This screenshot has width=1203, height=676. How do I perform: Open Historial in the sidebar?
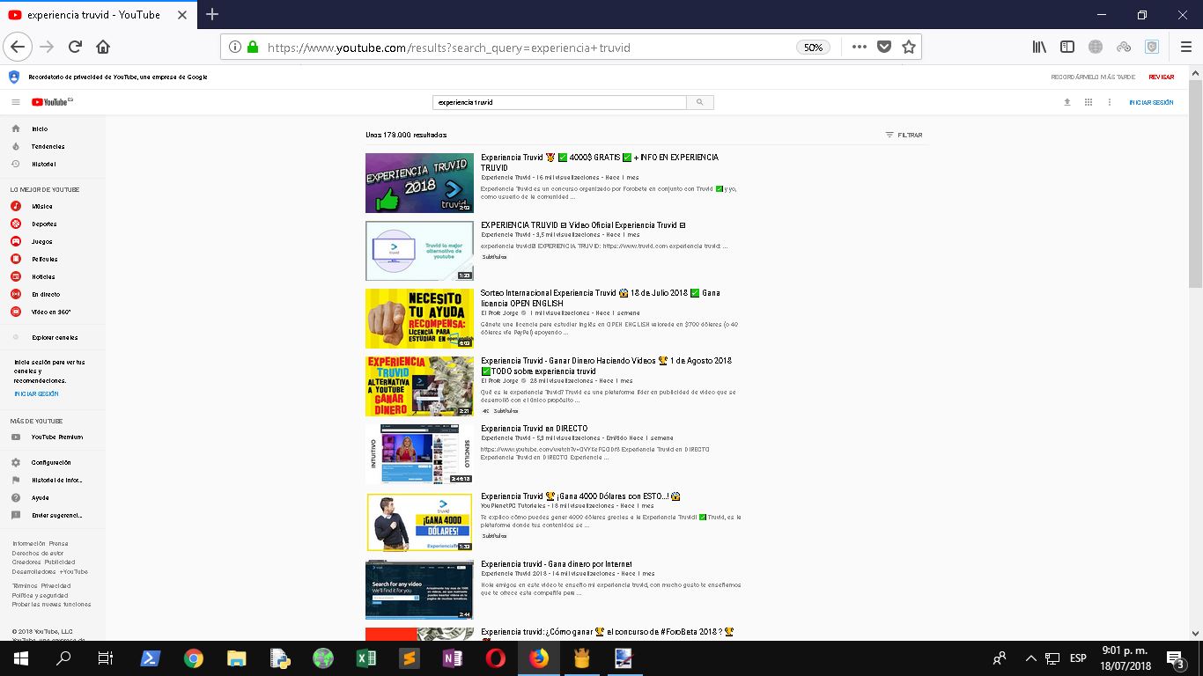coord(53,164)
